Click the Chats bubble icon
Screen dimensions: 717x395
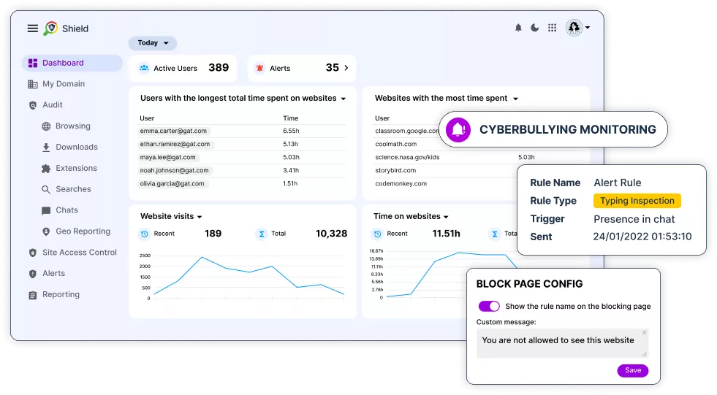coord(46,210)
